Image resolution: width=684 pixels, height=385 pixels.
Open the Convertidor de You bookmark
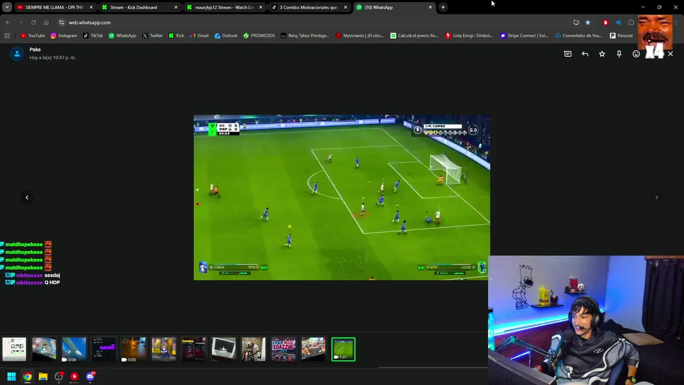(x=578, y=36)
